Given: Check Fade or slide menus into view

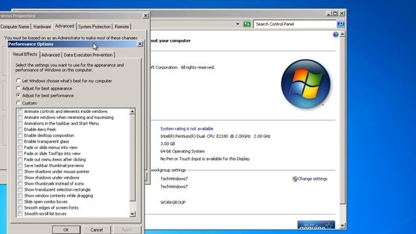Looking at the screenshot, I should click(20, 148).
